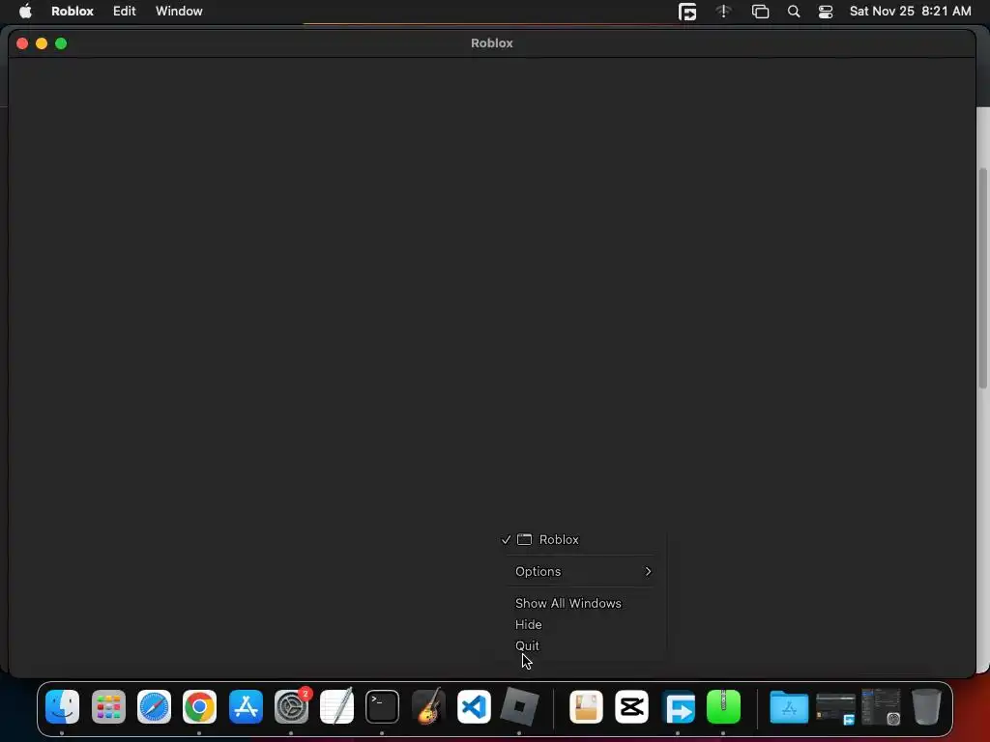Launch GarageBand from the Dock

click(428, 706)
